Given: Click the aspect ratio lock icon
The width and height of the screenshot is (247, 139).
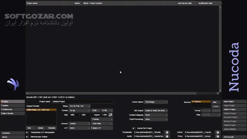Looking at the screenshot, I should [x=110, y=115].
